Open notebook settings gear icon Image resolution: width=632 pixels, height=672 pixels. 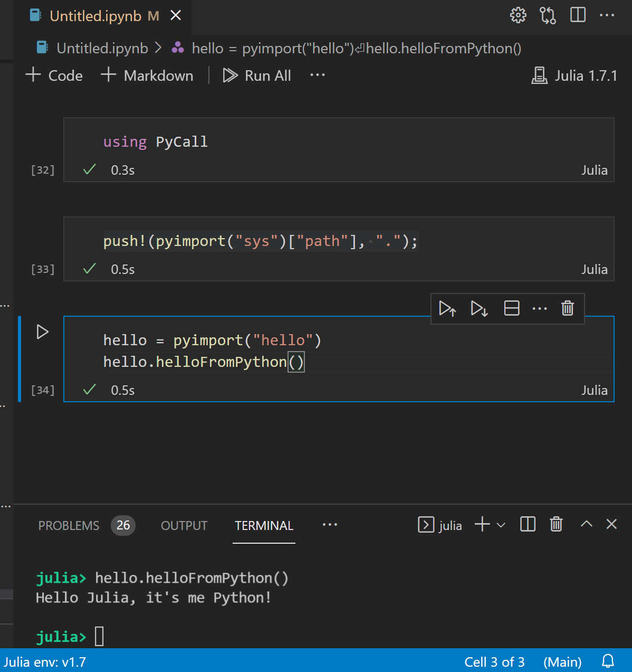tap(518, 15)
